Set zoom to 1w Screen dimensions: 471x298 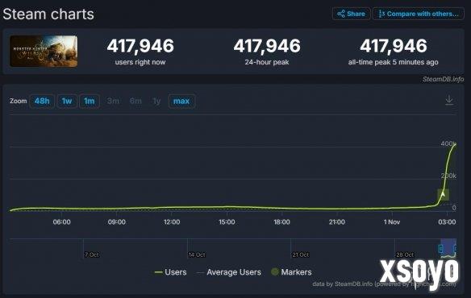[67, 101]
